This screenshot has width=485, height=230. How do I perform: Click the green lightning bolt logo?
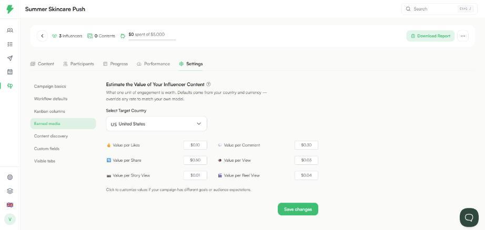(10, 9)
